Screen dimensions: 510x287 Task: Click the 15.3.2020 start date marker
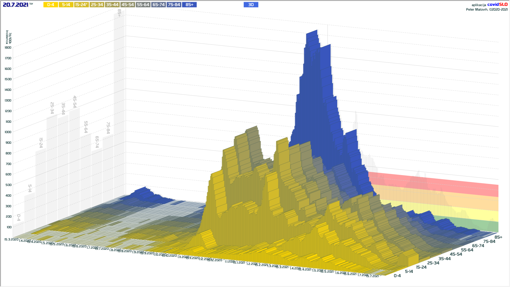pyautogui.click(x=11, y=239)
